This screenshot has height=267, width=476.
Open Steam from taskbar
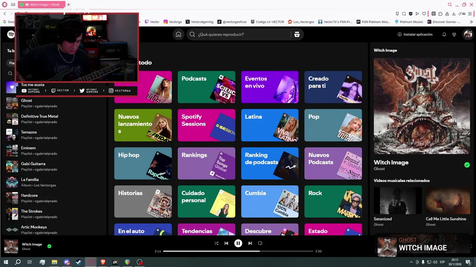[78, 262]
